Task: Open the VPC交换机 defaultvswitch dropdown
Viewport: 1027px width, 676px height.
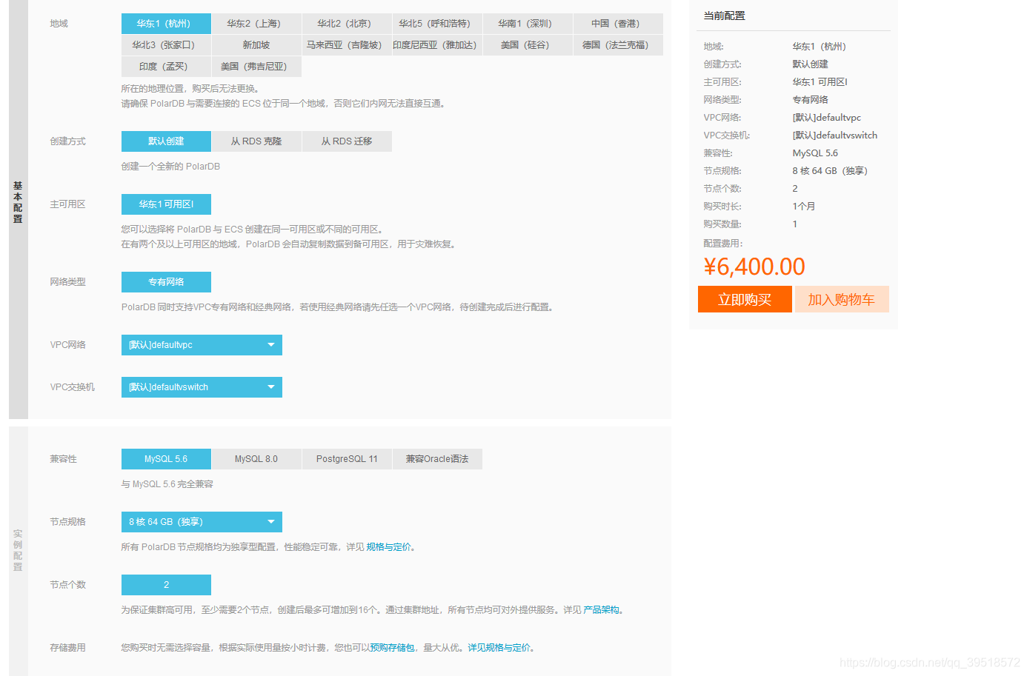Action: pyautogui.click(x=202, y=387)
